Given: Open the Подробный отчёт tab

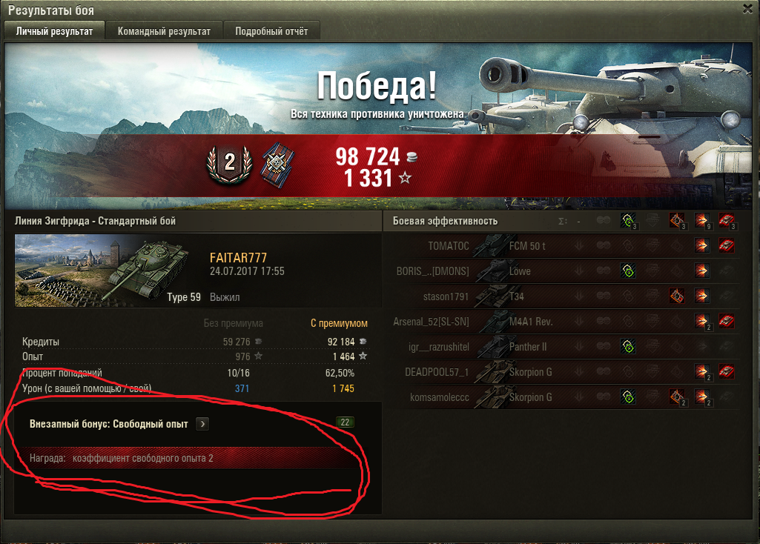Looking at the screenshot, I should click(x=271, y=31).
